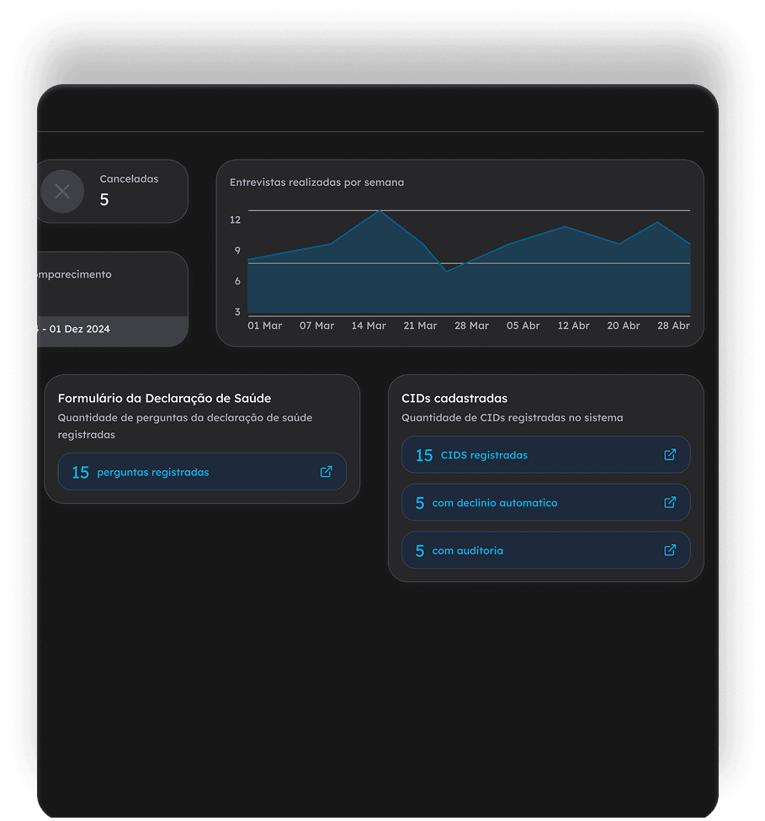Select the '15 perguntas registradas' text link
Screen dimensions: 765x821
click(152, 473)
